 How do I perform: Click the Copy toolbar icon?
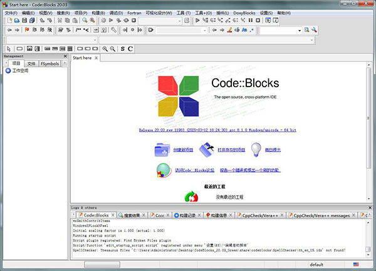coord(68,21)
